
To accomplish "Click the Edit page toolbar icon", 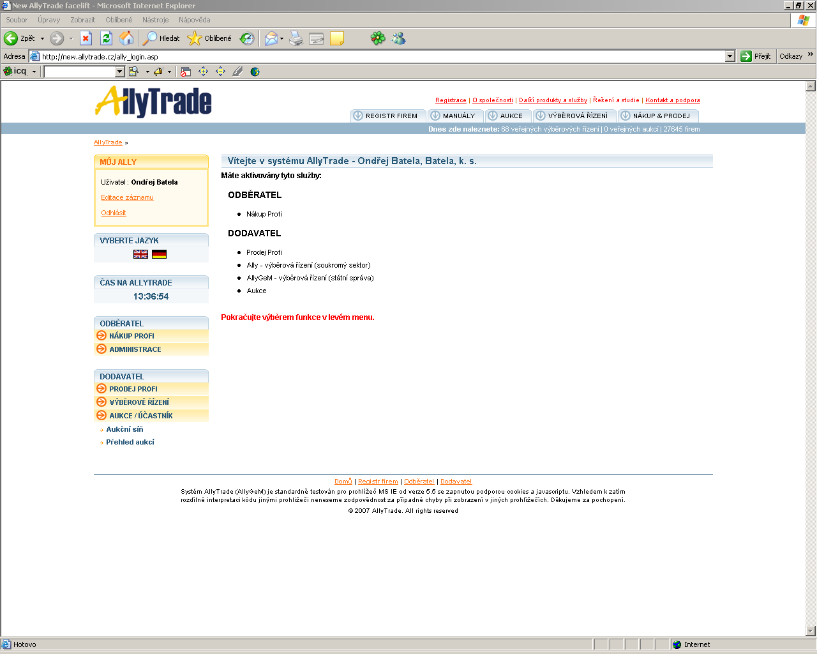I will (317, 38).
